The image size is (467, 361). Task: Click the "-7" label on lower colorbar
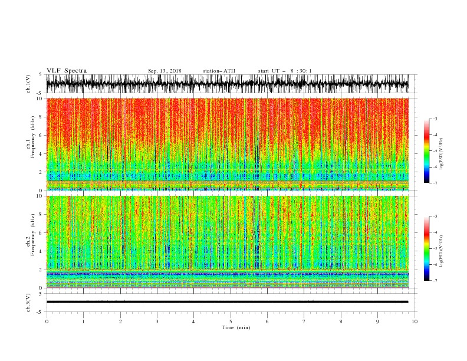435,281
